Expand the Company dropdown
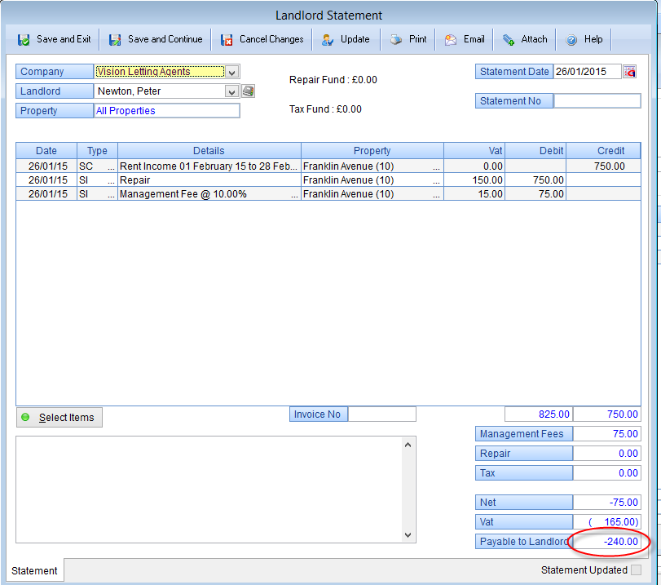Screen dimensions: 661x585 231,72
